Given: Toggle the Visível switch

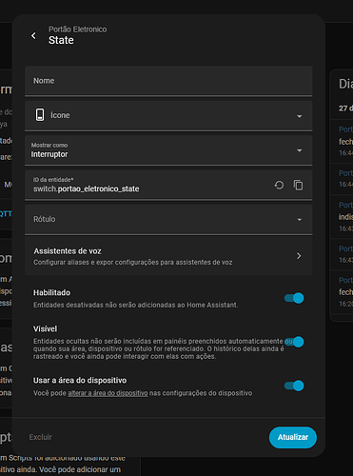Looking at the screenshot, I should click(x=294, y=342).
